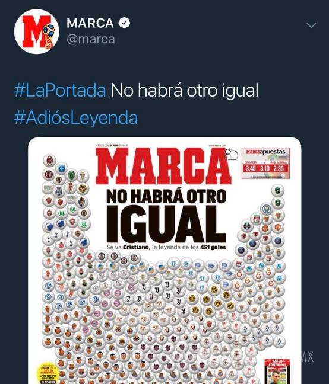The height and width of the screenshot is (384, 329).
Task: Select the Manchester City crest ball
Action: [x=265, y=208]
